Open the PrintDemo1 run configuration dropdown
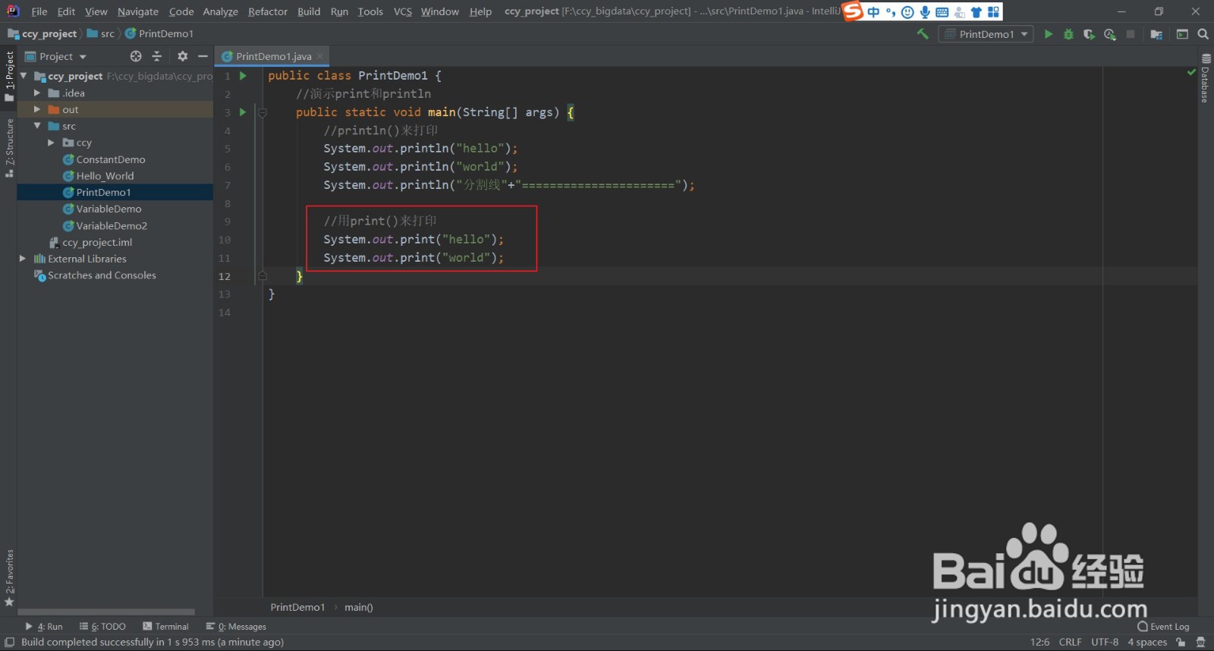This screenshot has height=651, width=1214. [x=986, y=34]
